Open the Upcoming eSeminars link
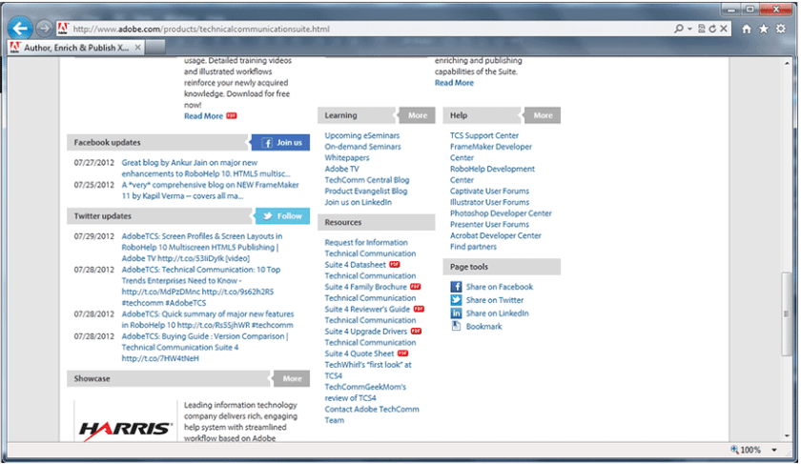This screenshot has height=464, width=801. 362,135
